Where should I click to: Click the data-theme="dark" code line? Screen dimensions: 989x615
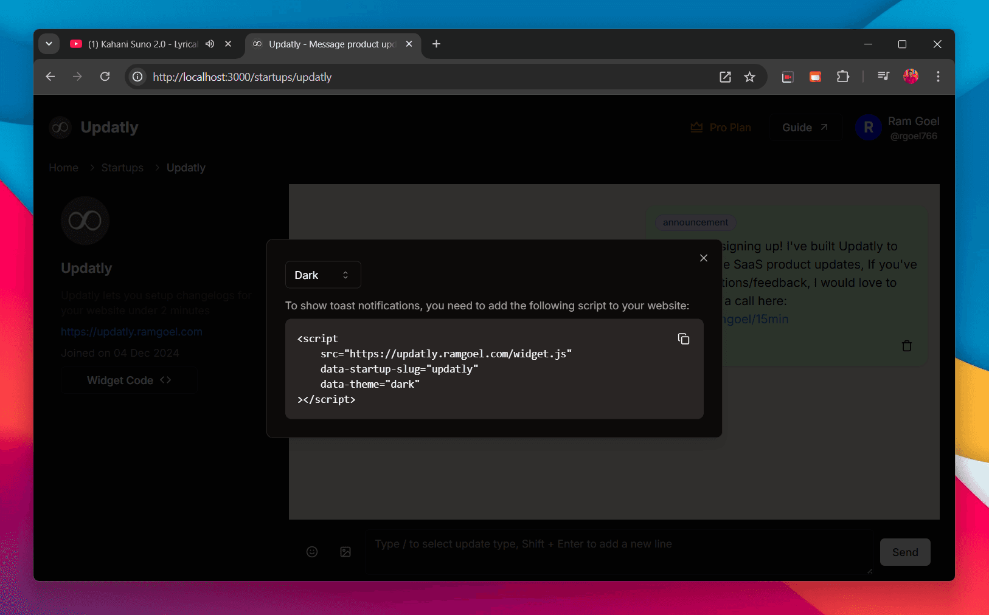(x=370, y=384)
